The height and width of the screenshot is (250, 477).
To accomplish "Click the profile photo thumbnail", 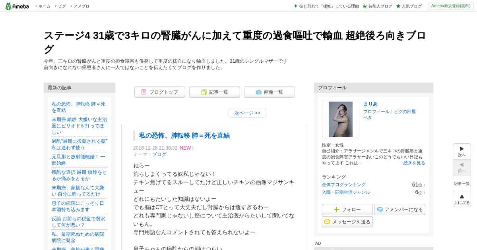I will click(341, 119).
